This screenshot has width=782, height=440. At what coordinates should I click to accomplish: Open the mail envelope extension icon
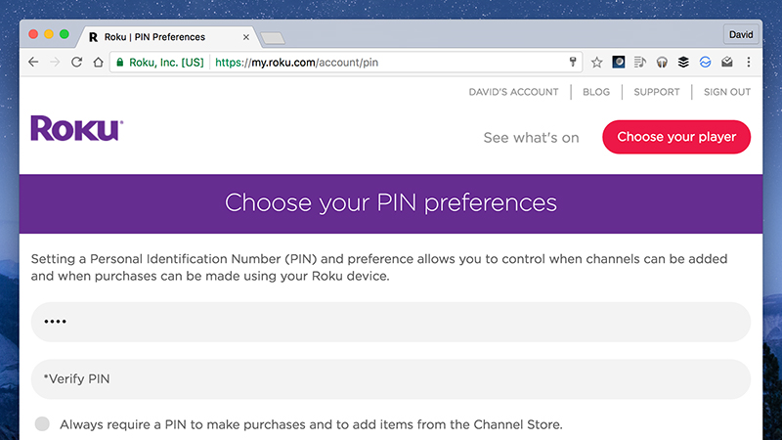(x=727, y=62)
